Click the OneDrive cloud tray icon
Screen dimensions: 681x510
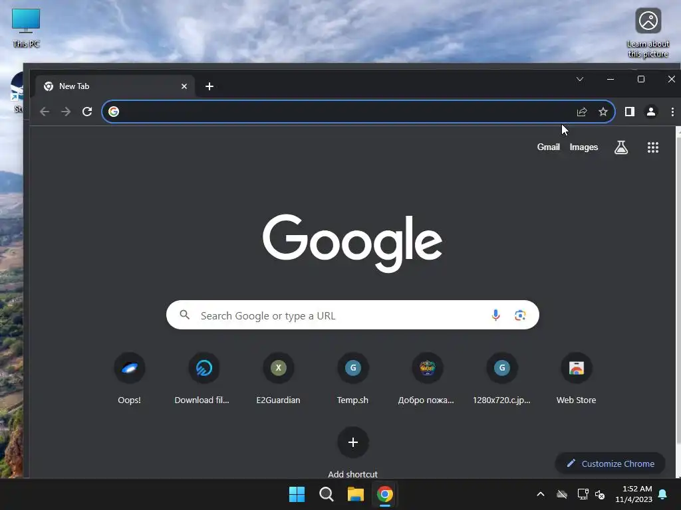562,494
